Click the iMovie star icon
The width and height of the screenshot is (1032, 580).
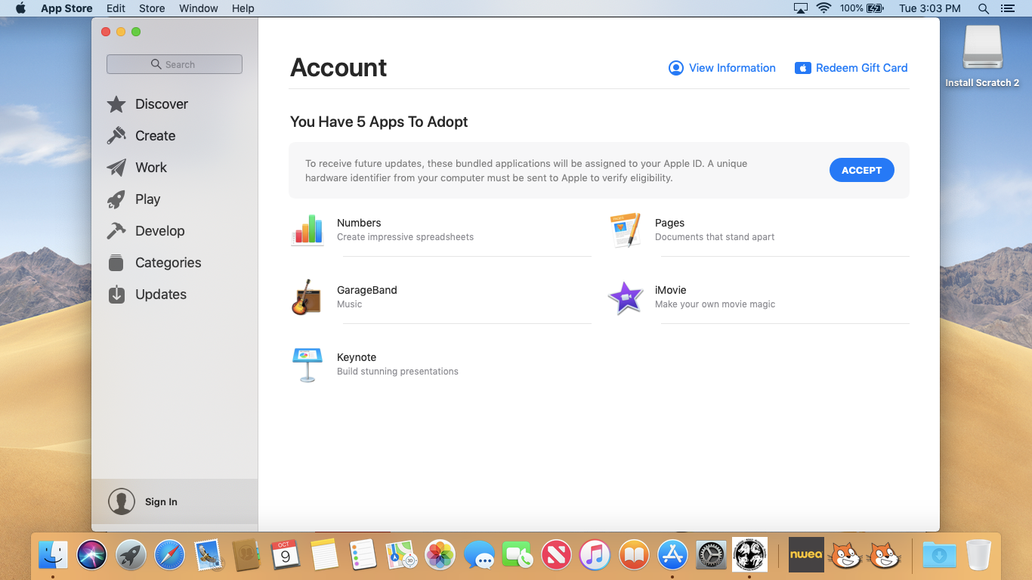[x=626, y=298]
